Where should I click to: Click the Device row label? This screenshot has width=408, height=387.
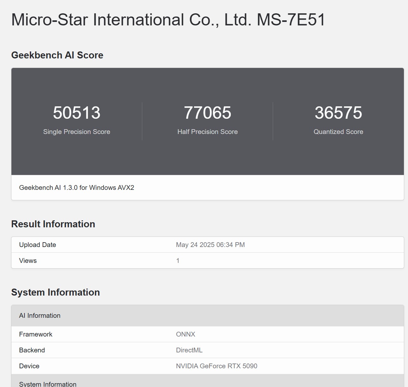pyautogui.click(x=29, y=366)
